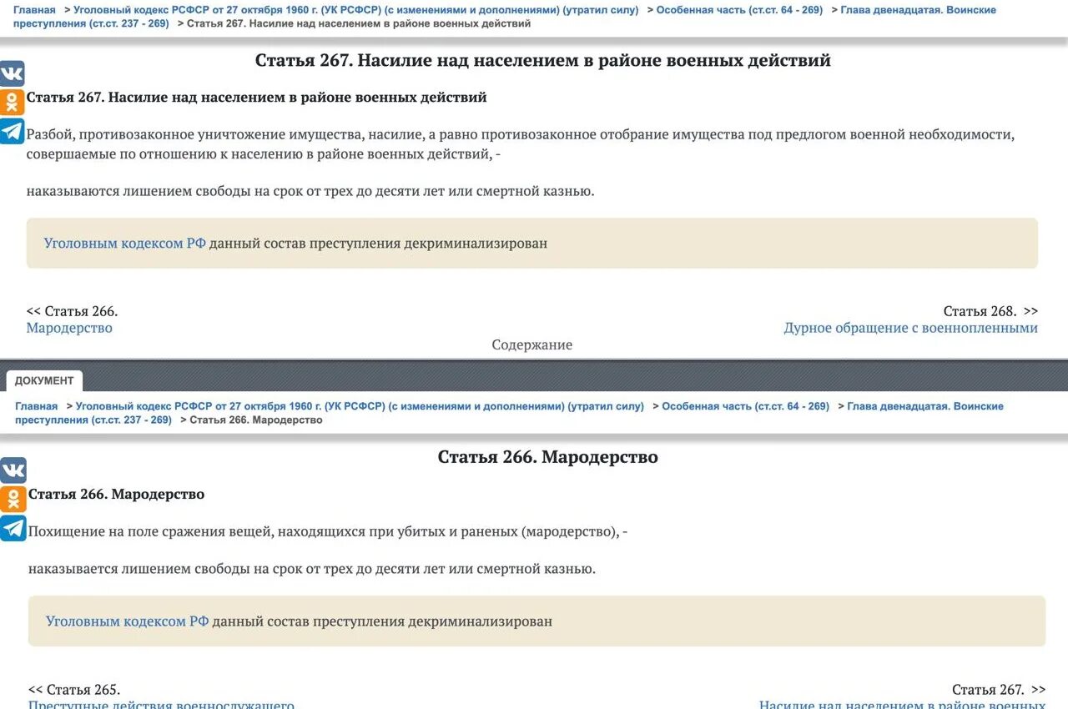Share Article 267 page on VK
This screenshot has height=709, width=1068.
[12, 73]
